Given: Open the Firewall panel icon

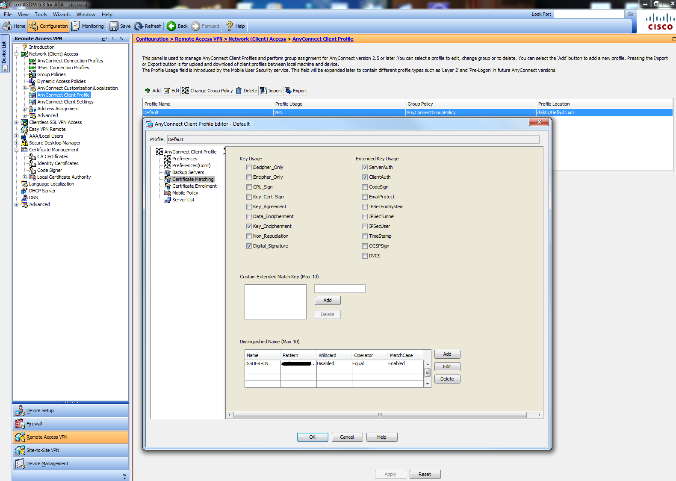Looking at the screenshot, I should coord(20,424).
